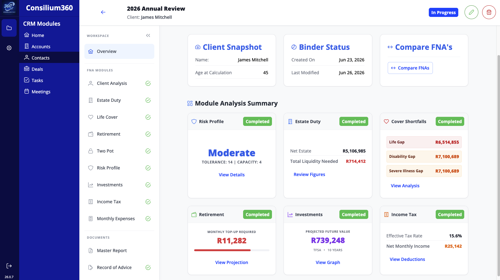The image size is (500, 280).
Task: Click the Record of Advice check mark
Action: pyautogui.click(x=148, y=267)
